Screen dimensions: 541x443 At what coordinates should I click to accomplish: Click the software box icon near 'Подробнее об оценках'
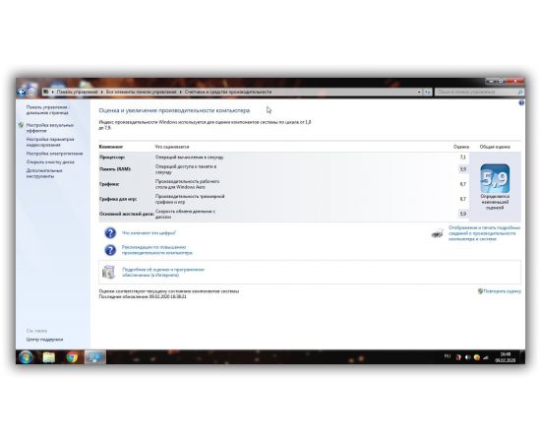coord(108,272)
